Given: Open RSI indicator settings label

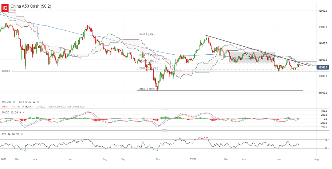Looking at the screenshot, I should (x=4, y=134).
